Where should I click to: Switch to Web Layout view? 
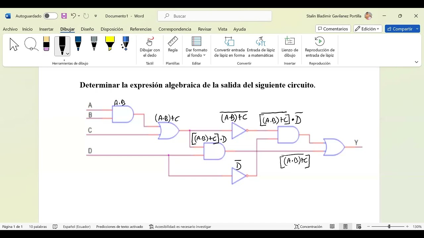[x=359, y=227]
